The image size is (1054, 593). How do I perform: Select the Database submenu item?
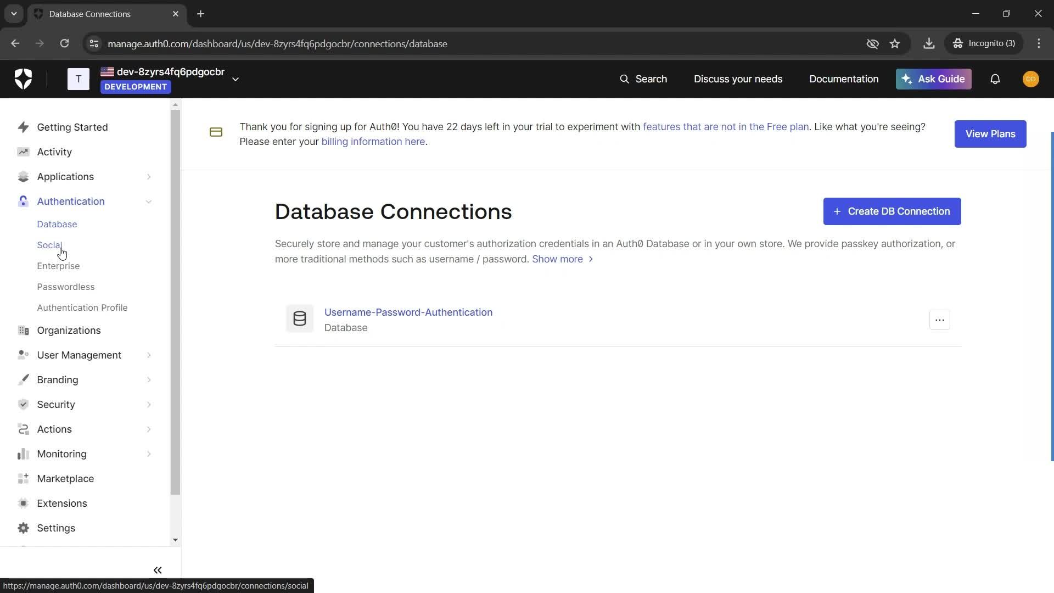pos(57,224)
